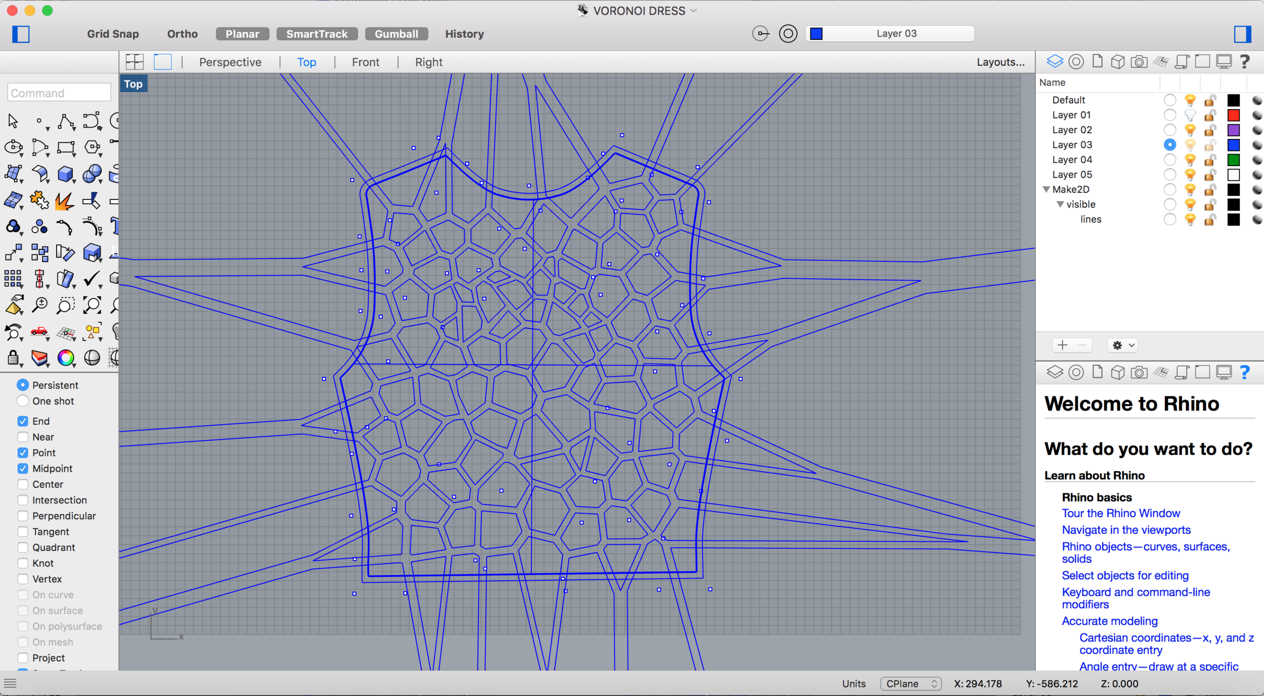Viewport: 1264px width, 696px height.
Task: Click the Zoom window tool
Action: 66,305
